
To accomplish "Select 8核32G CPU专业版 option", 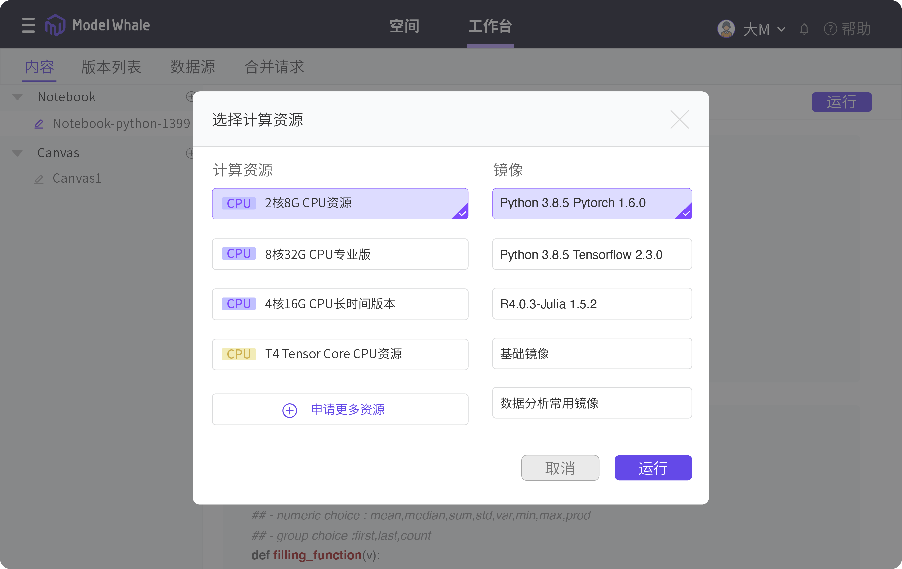I will [x=340, y=254].
